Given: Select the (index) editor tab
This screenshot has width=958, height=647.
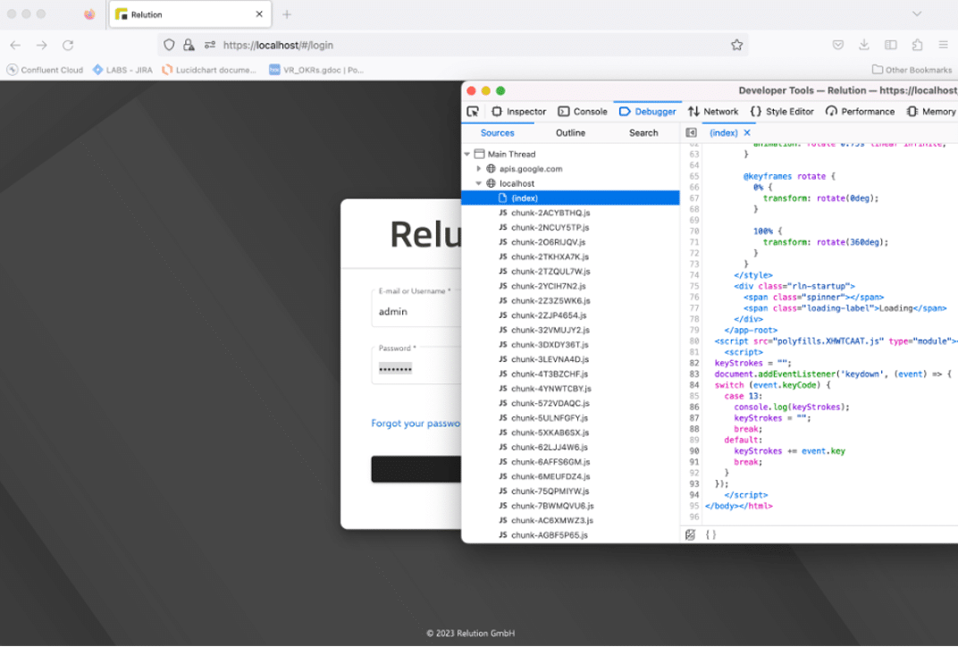Looking at the screenshot, I should click(723, 132).
